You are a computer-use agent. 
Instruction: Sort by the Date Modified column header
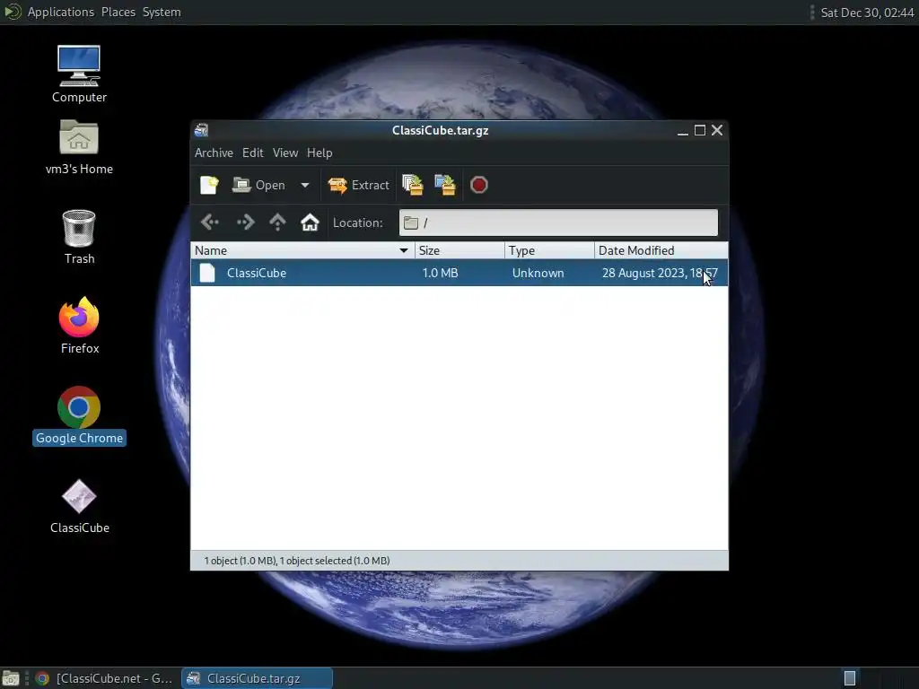point(661,251)
